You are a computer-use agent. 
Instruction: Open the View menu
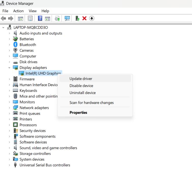(x=33, y=11)
